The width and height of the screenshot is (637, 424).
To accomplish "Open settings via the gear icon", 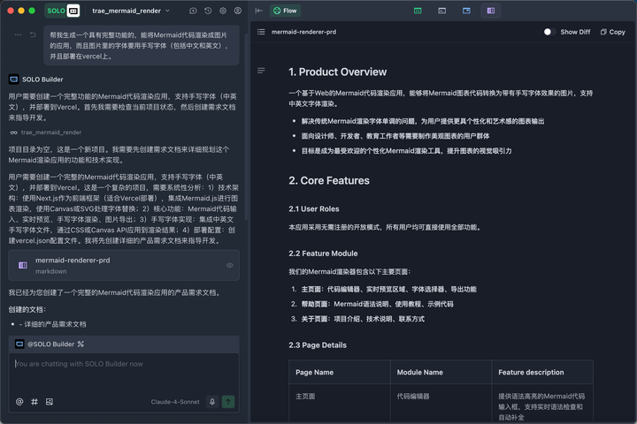I will coord(222,11).
